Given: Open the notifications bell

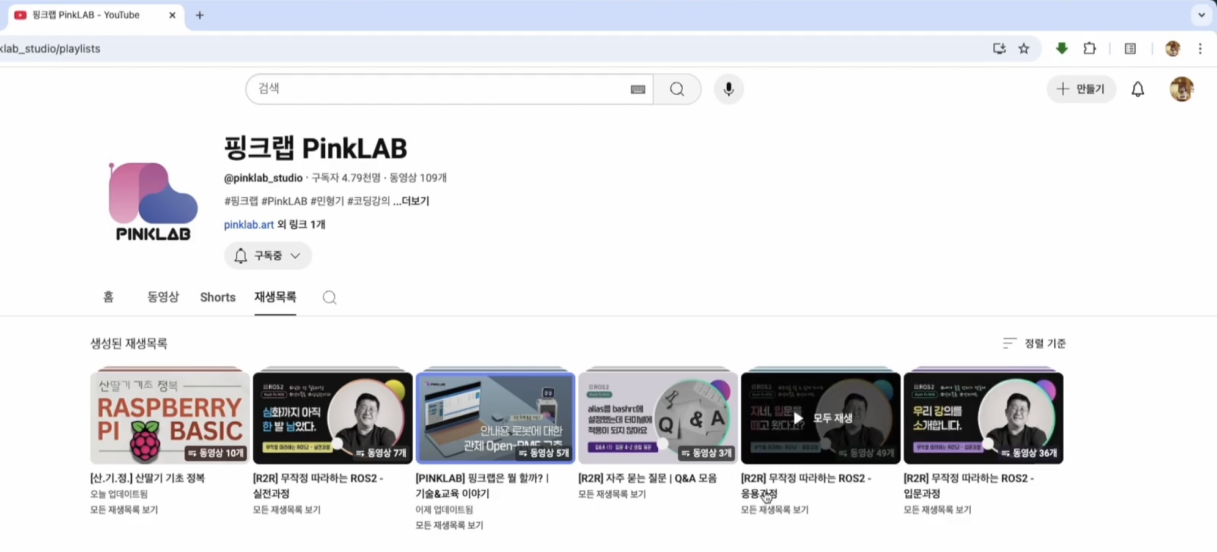Looking at the screenshot, I should pos(1138,89).
